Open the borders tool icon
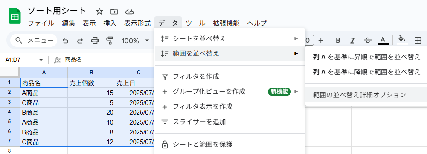Image resolution: width=427 pixels, height=154 pixels. click(x=418, y=41)
